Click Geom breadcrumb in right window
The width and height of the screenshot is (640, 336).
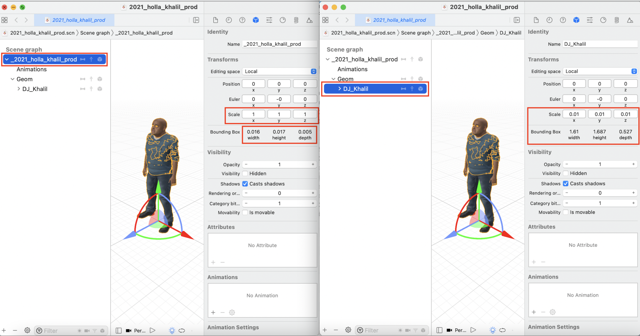click(x=487, y=33)
